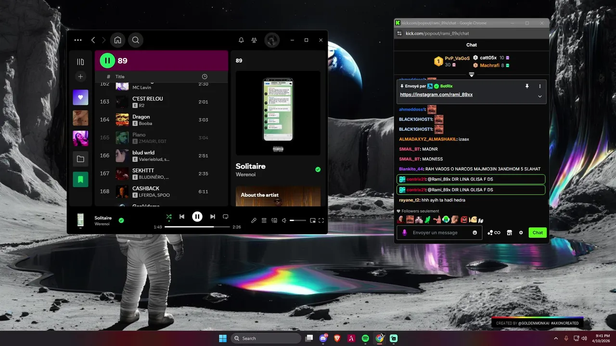Create a new playlist with plus icon

point(80,76)
